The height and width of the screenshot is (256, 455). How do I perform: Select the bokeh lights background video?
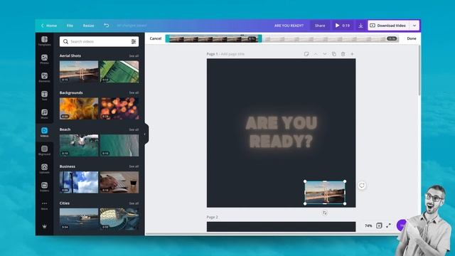tap(119, 109)
